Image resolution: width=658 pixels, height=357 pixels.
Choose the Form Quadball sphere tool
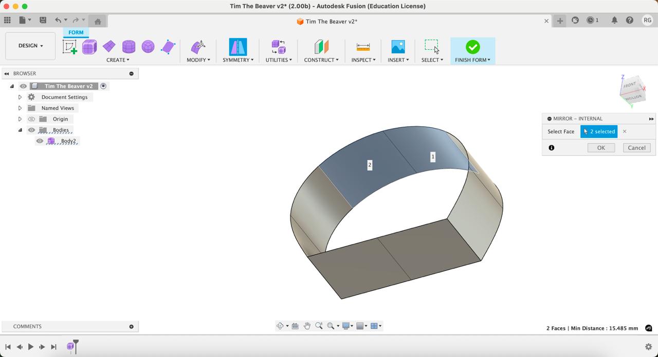148,47
